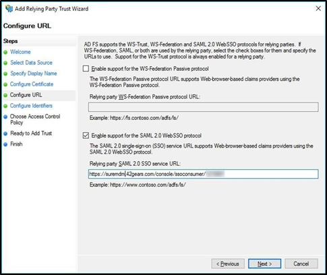Select the Configure Identifiers step
Screen dimensions: 327x275
coord(31,106)
